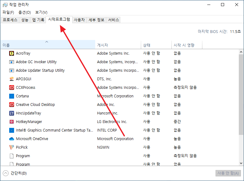Select the AcroTray row name
The image size is (244, 181).
pyautogui.click(x=23, y=53)
